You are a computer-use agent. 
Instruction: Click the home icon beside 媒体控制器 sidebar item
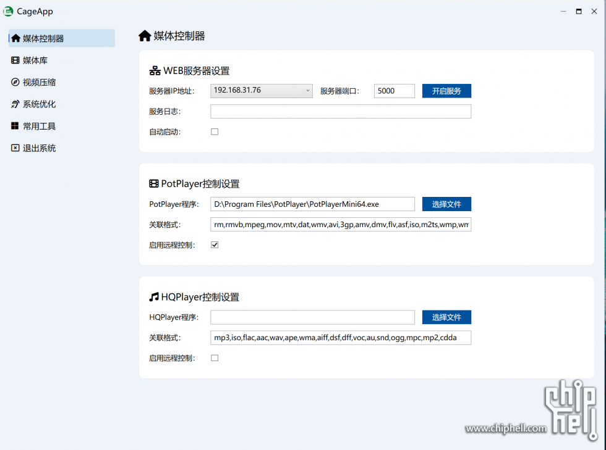[x=15, y=38]
